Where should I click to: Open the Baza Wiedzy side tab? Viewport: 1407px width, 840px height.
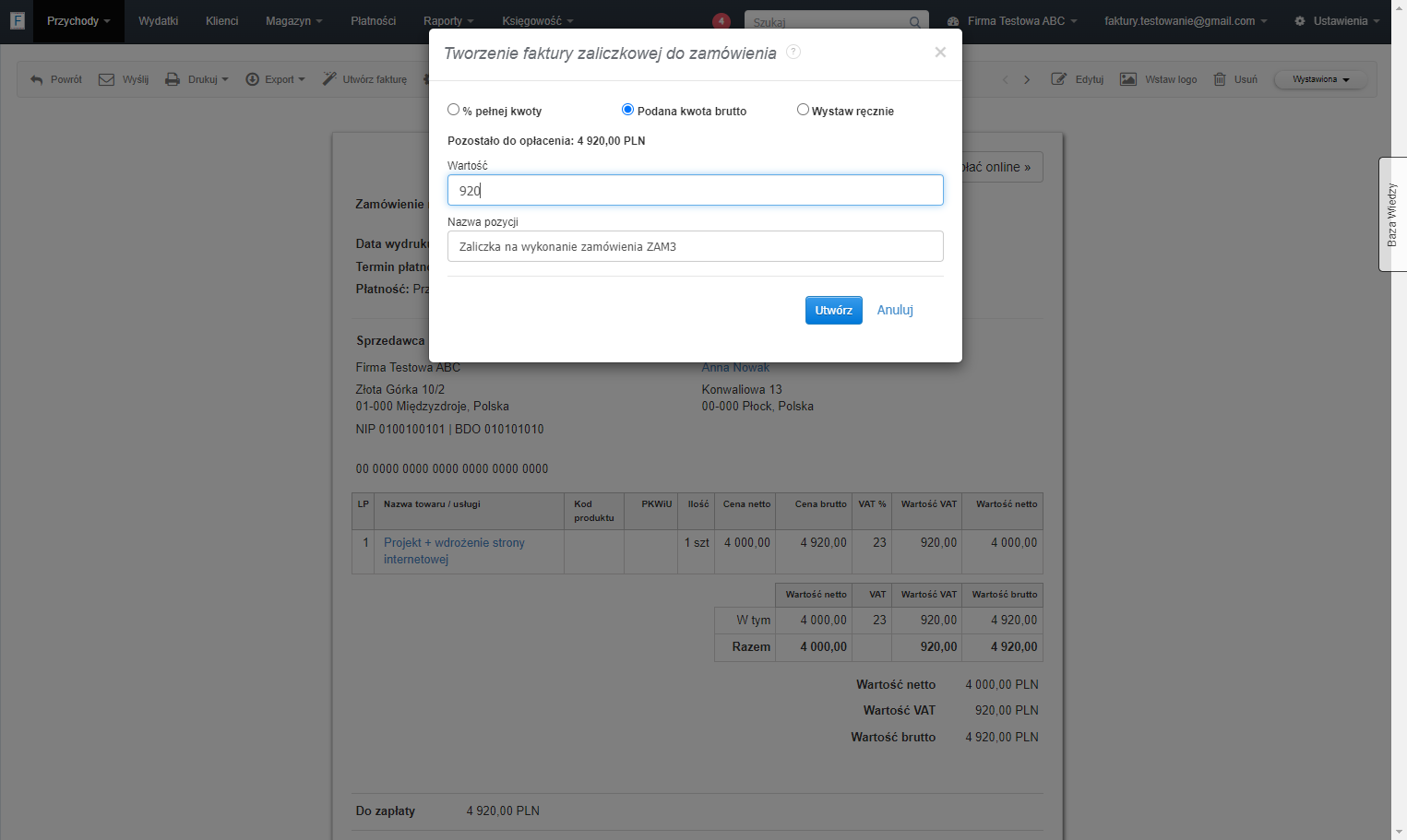click(1392, 214)
